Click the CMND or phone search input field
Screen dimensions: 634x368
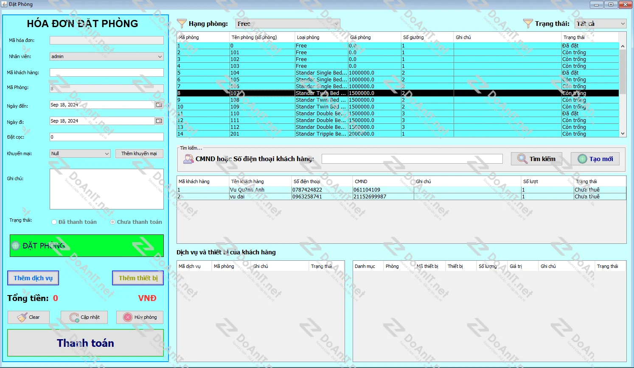coord(412,159)
